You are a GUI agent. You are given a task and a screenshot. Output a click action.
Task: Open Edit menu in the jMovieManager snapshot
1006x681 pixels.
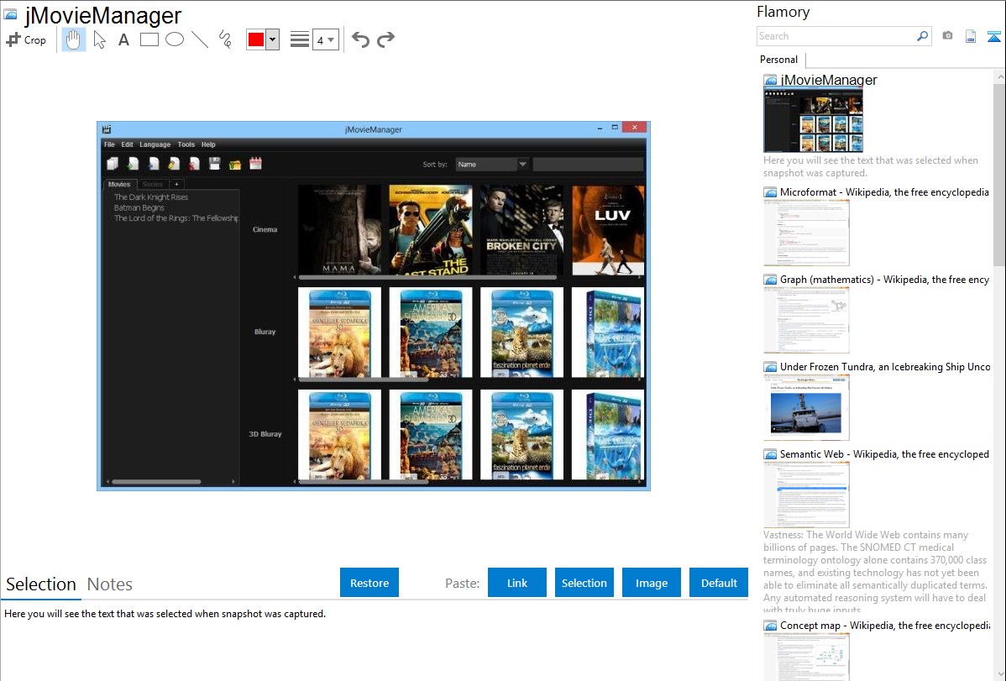click(127, 144)
